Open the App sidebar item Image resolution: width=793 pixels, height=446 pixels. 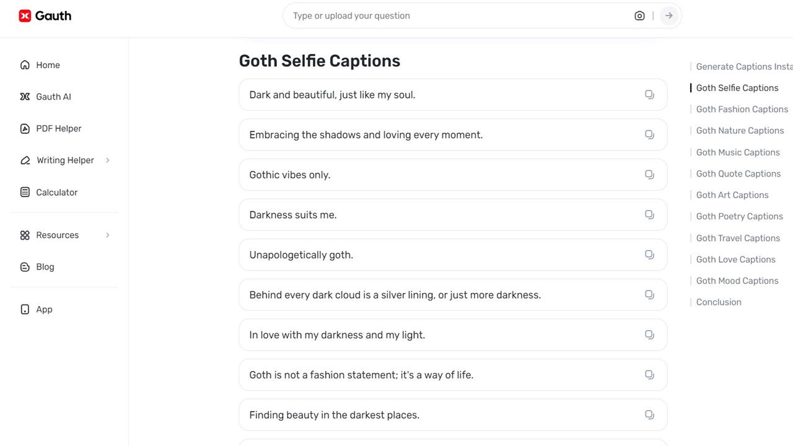pyautogui.click(x=44, y=310)
